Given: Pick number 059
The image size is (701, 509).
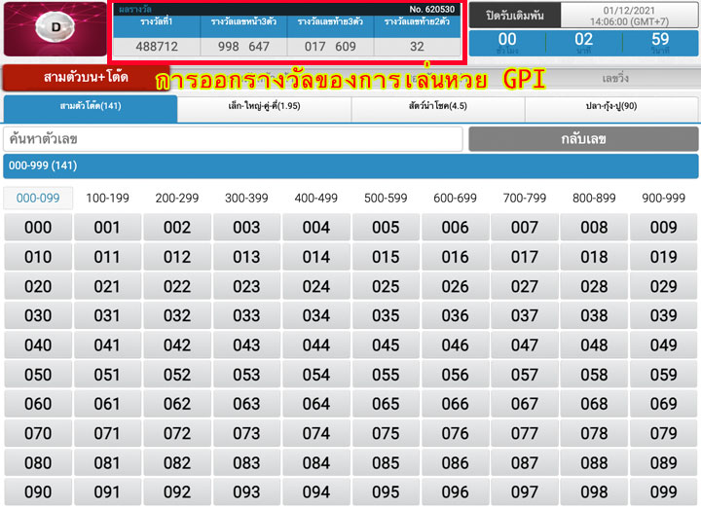Looking at the screenshot, I should (664, 375).
